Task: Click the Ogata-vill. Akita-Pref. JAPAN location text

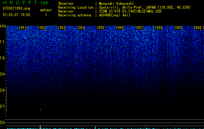Action: coord(145,7)
